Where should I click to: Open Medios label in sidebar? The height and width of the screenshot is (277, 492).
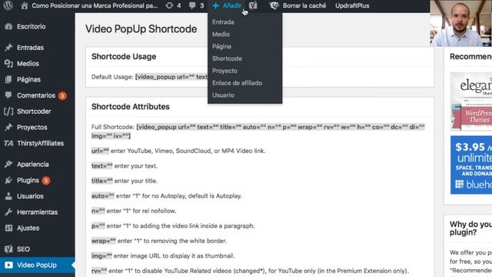coord(28,63)
